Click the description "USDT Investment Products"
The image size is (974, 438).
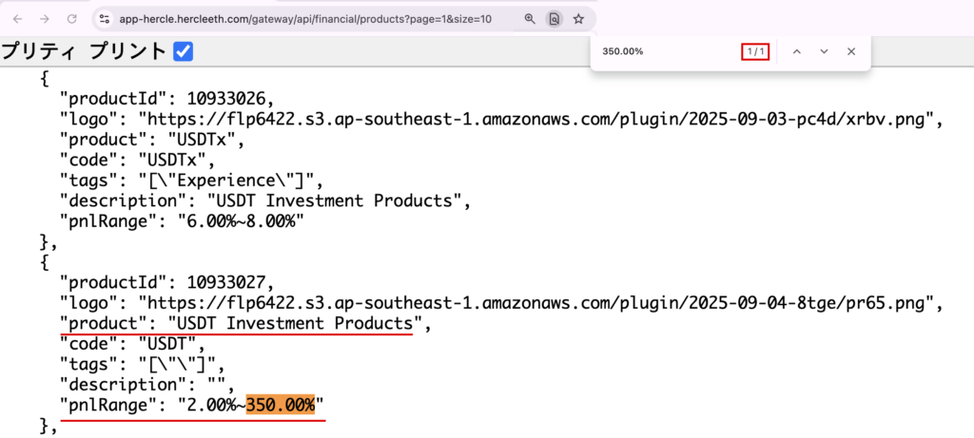pyautogui.click(x=336, y=201)
